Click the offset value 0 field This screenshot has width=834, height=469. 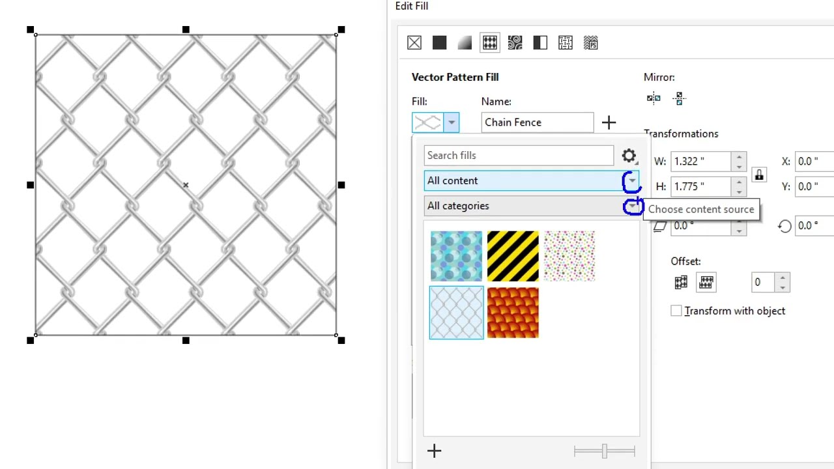[x=764, y=282]
